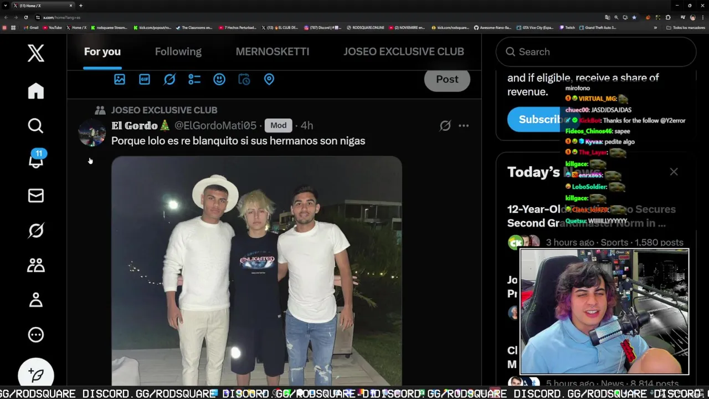The width and height of the screenshot is (709, 399).
Task: Open Explore search in the sidebar
Action: tap(36, 126)
